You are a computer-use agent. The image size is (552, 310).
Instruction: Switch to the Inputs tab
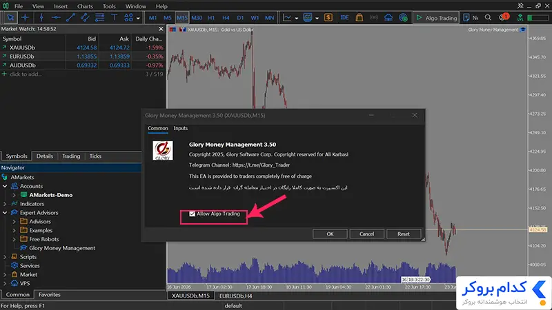point(181,128)
